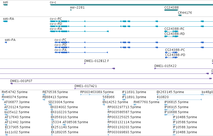Viewport: 213px width, 136px height.
Task: Select the 568966 feature label
Action: click(x=109, y=97)
